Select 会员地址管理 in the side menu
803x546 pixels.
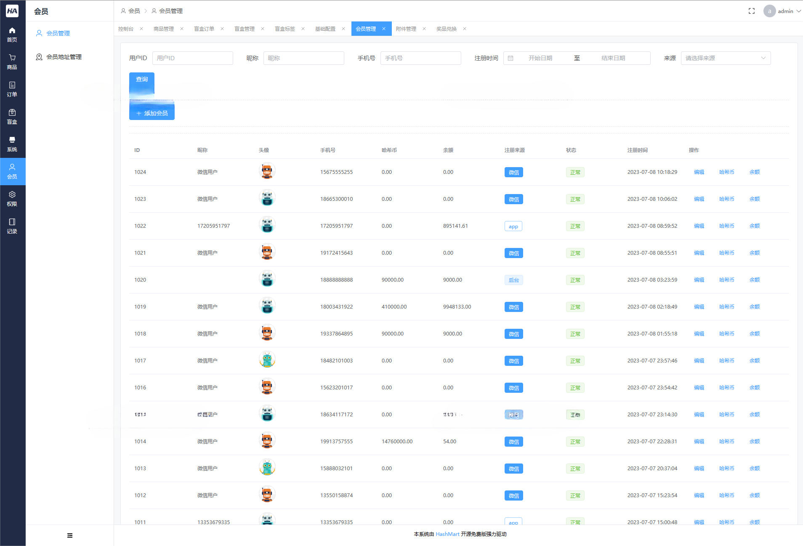pos(64,57)
